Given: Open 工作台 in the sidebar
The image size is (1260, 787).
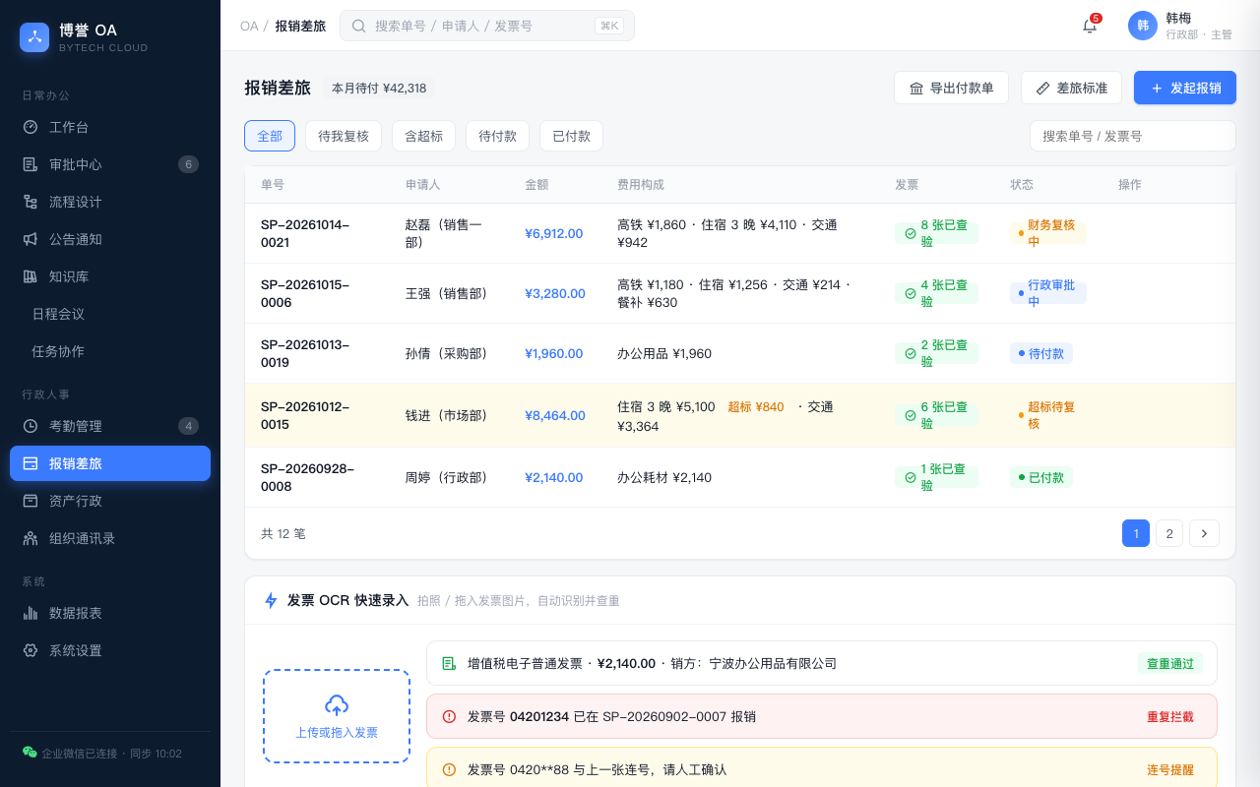Looking at the screenshot, I should [x=110, y=127].
